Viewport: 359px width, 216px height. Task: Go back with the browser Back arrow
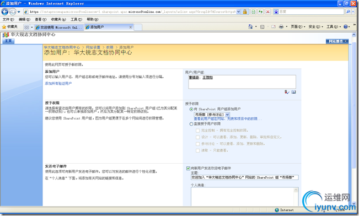[5, 12]
